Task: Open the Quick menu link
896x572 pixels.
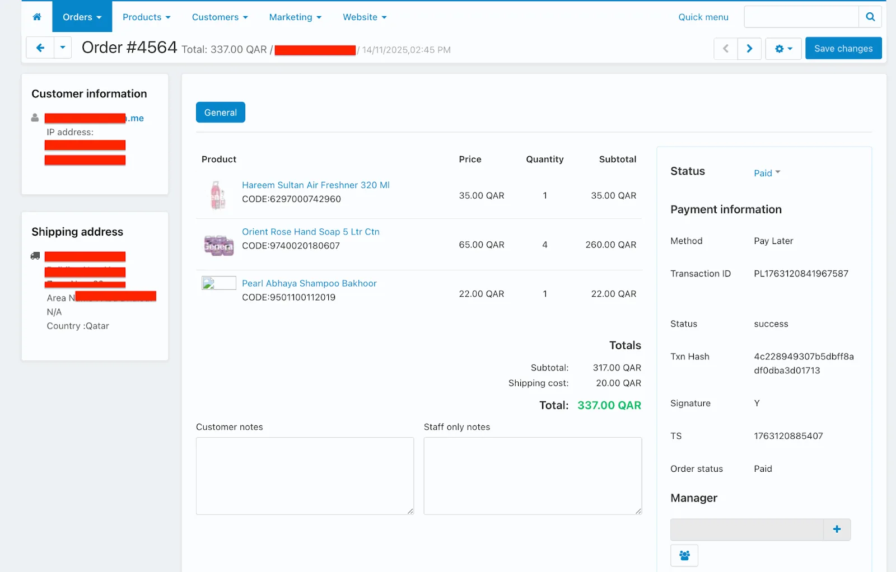Action: click(x=703, y=17)
